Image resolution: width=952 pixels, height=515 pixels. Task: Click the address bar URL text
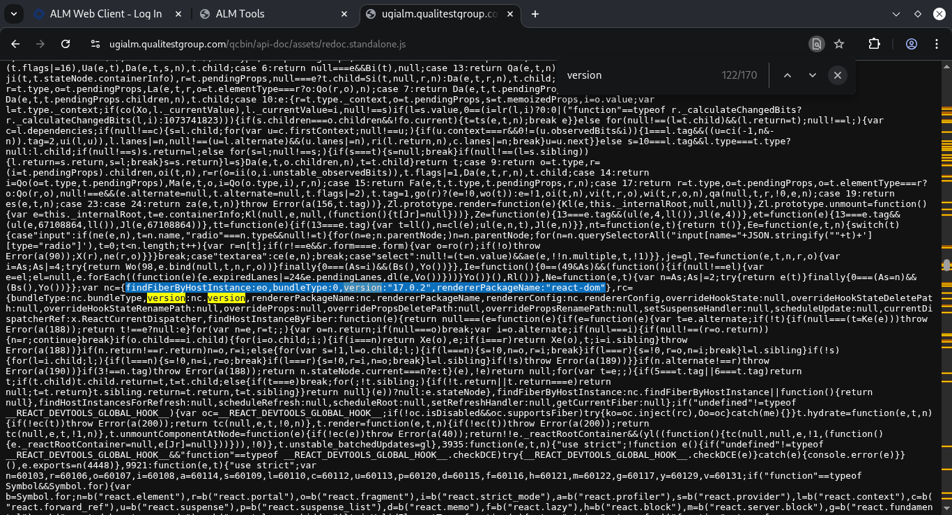click(x=257, y=44)
